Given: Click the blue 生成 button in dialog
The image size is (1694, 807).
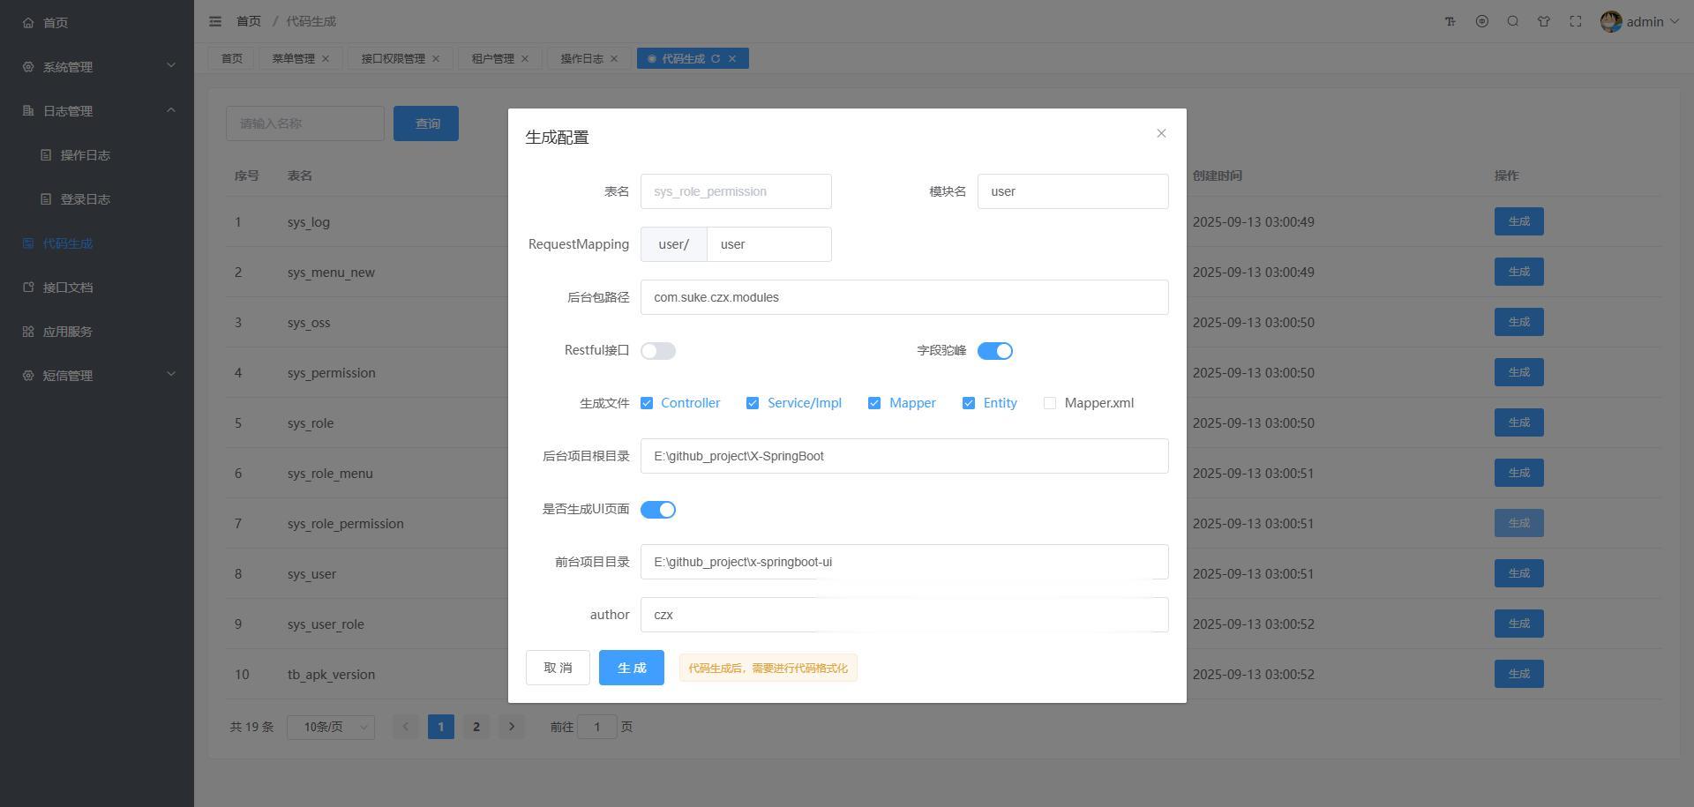Looking at the screenshot, I should [632, 668].
